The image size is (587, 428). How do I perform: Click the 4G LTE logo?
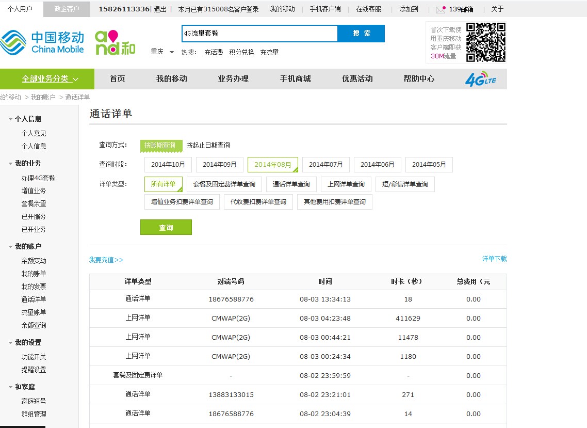pos(480,79)
